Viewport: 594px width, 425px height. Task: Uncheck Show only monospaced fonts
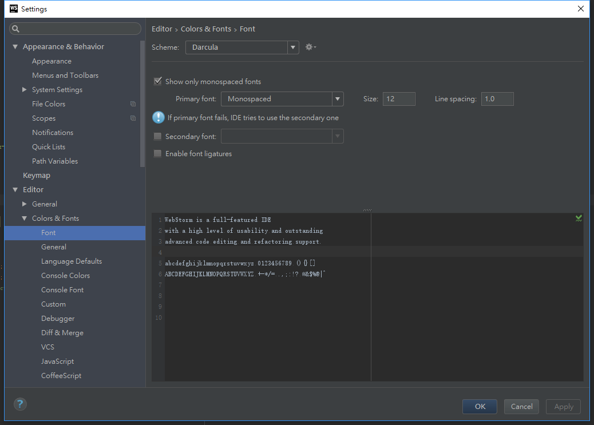point(158,82)
